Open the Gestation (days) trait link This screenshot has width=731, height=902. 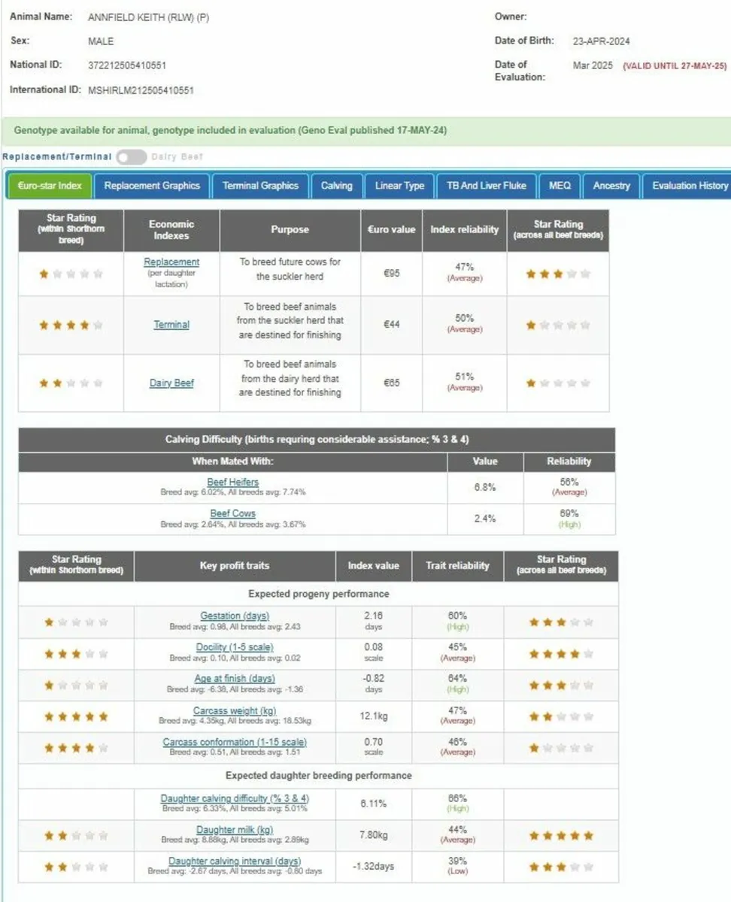pyautogui.click(x=235, y=616)
